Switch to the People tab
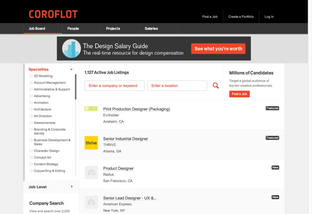312x214 pixels. (82, 29)
